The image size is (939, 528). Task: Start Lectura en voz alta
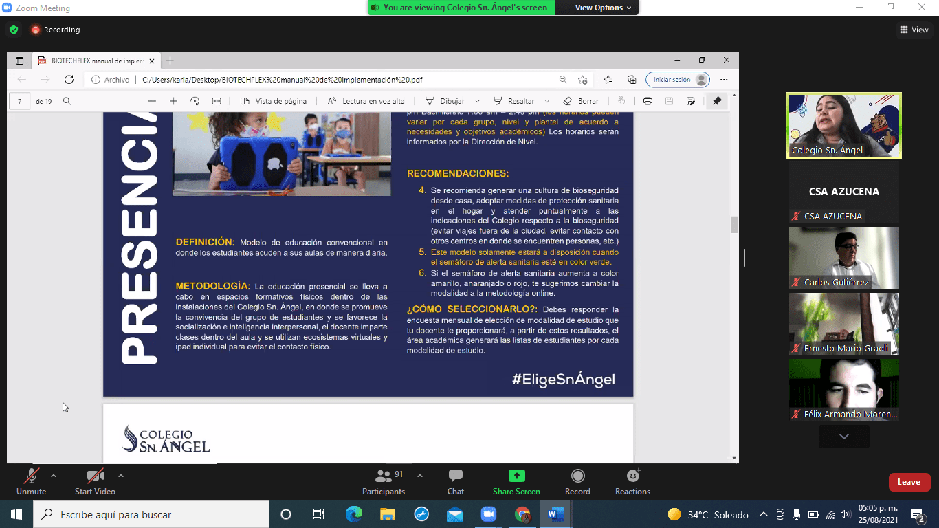click(x=366, y=101)
